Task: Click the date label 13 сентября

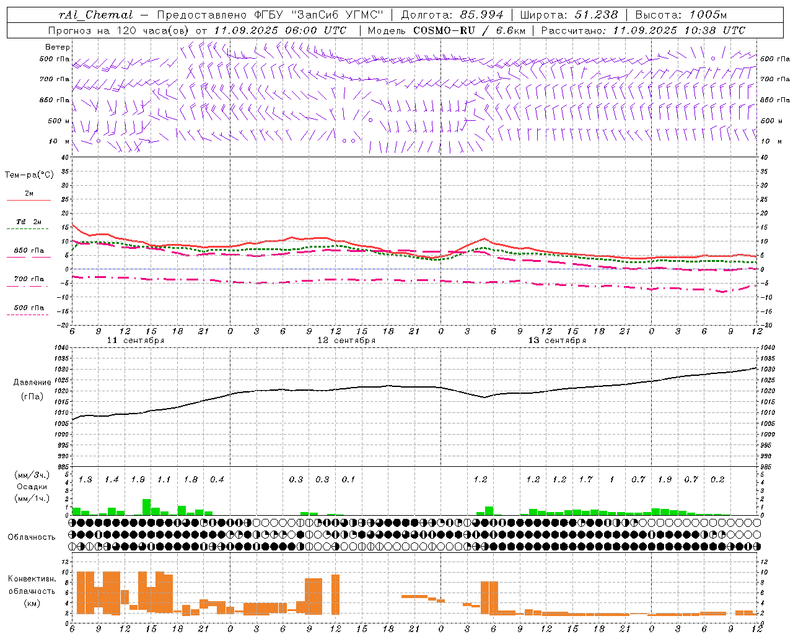Action: tap(557, 341)
